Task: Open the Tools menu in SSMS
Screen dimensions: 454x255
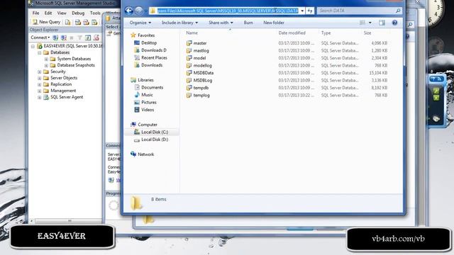Action: click(95, 13)
